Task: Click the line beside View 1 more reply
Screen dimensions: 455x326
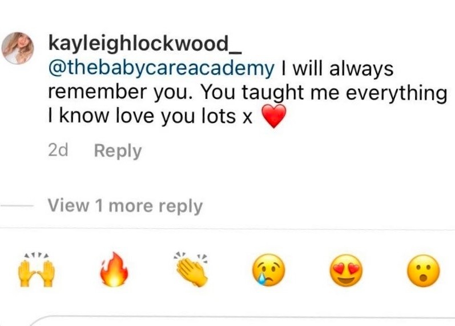Action: pyautogui.click(x=17, y=205)
